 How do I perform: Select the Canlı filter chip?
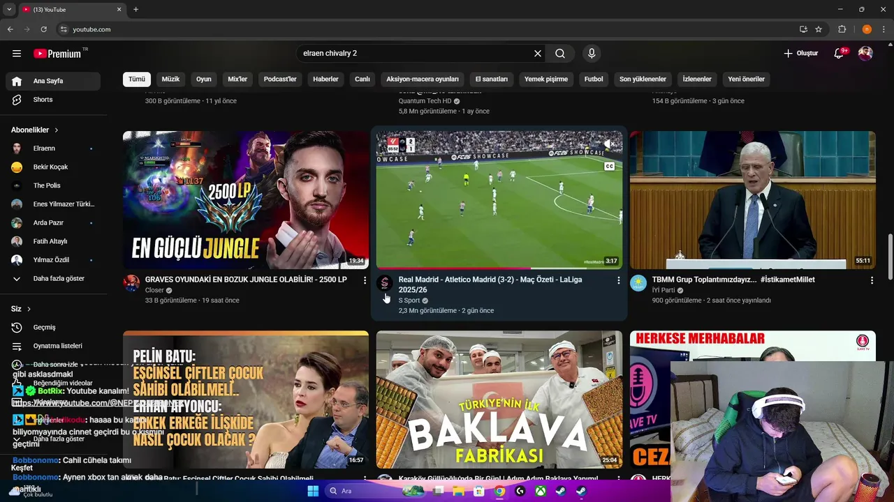pyautogui.click(x=362, y=79)
